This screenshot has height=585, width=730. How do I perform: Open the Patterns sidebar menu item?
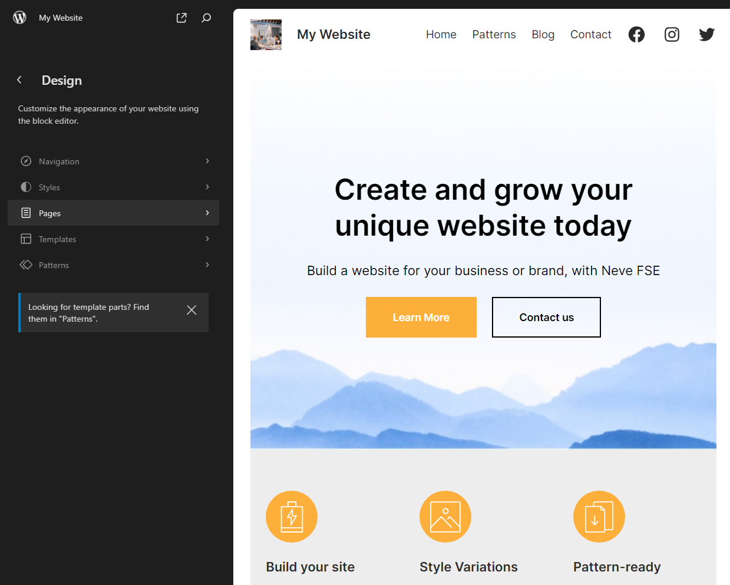coord(113,265)
